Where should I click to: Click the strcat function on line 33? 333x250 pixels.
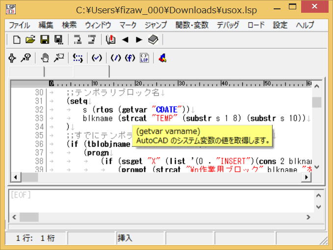(x=134, y=118)
